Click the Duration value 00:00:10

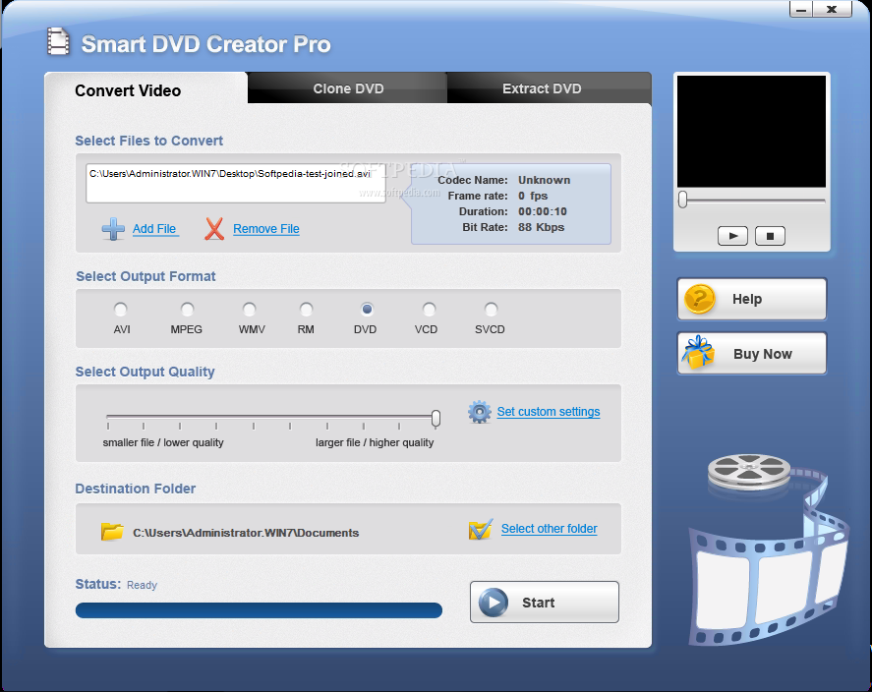coord(543,211)
